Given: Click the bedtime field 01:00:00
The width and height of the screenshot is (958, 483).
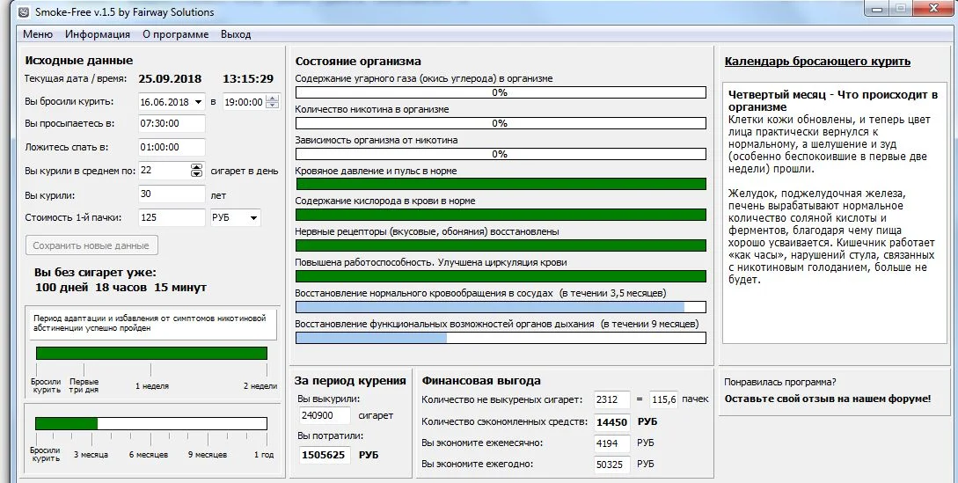Looking at the screenshot, I should coord(172,147).
